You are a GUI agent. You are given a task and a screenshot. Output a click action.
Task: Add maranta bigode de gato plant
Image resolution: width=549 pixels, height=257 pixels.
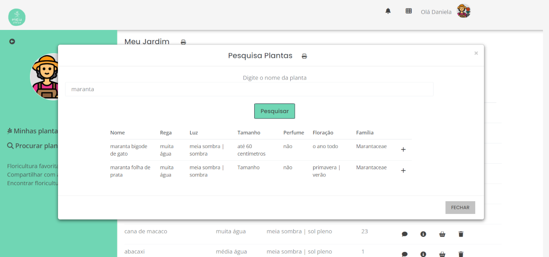tap(403, 150)
